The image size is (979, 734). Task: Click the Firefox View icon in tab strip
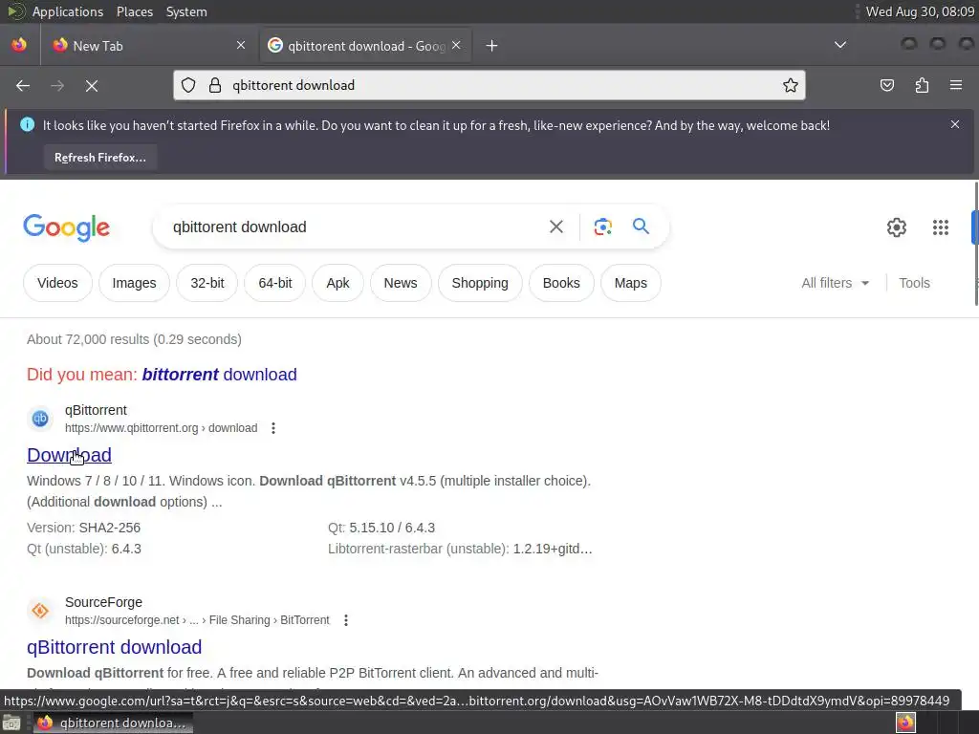pos(19,45)
